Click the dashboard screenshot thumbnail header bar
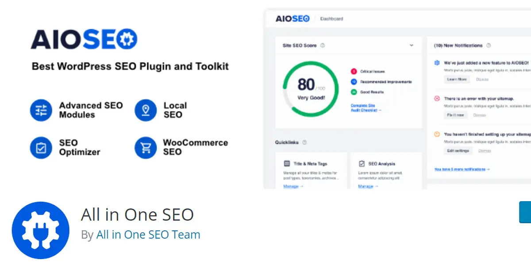The image size is (531, 278). coord(398,19)
